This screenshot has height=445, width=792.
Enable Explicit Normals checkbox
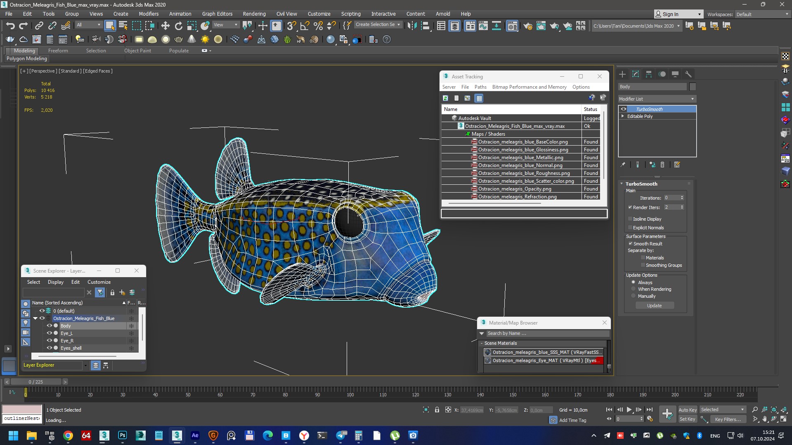(630, 228)
